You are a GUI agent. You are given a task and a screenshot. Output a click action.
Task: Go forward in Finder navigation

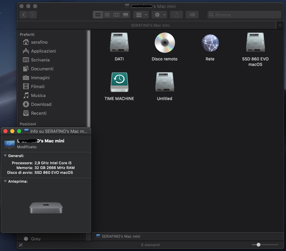click(x=32, y=15)
